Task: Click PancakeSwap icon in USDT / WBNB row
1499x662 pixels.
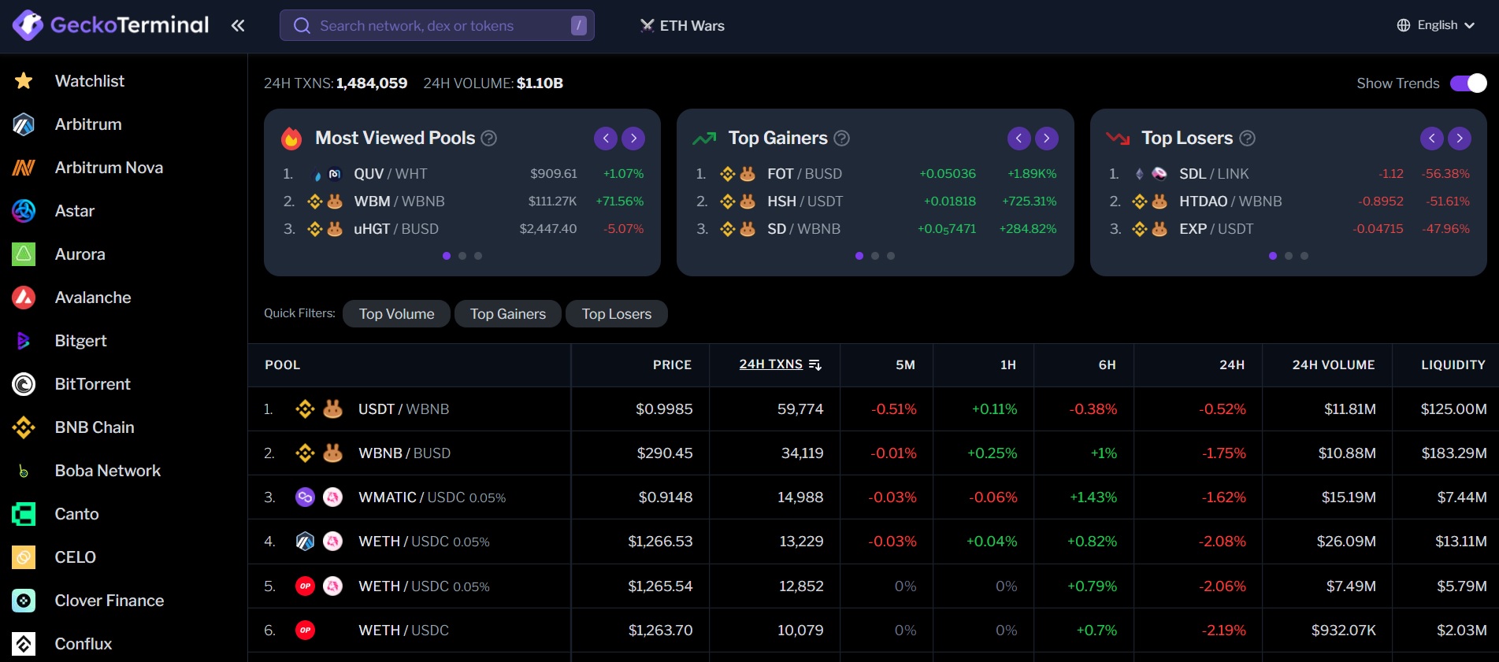Action: (333, 409)
